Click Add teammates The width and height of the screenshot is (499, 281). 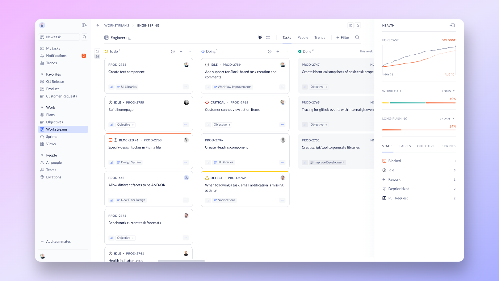[x=56, y=241]
